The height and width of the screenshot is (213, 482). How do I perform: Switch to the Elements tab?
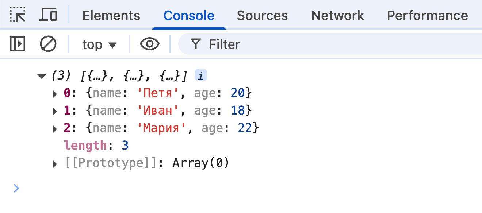[111, 15]
